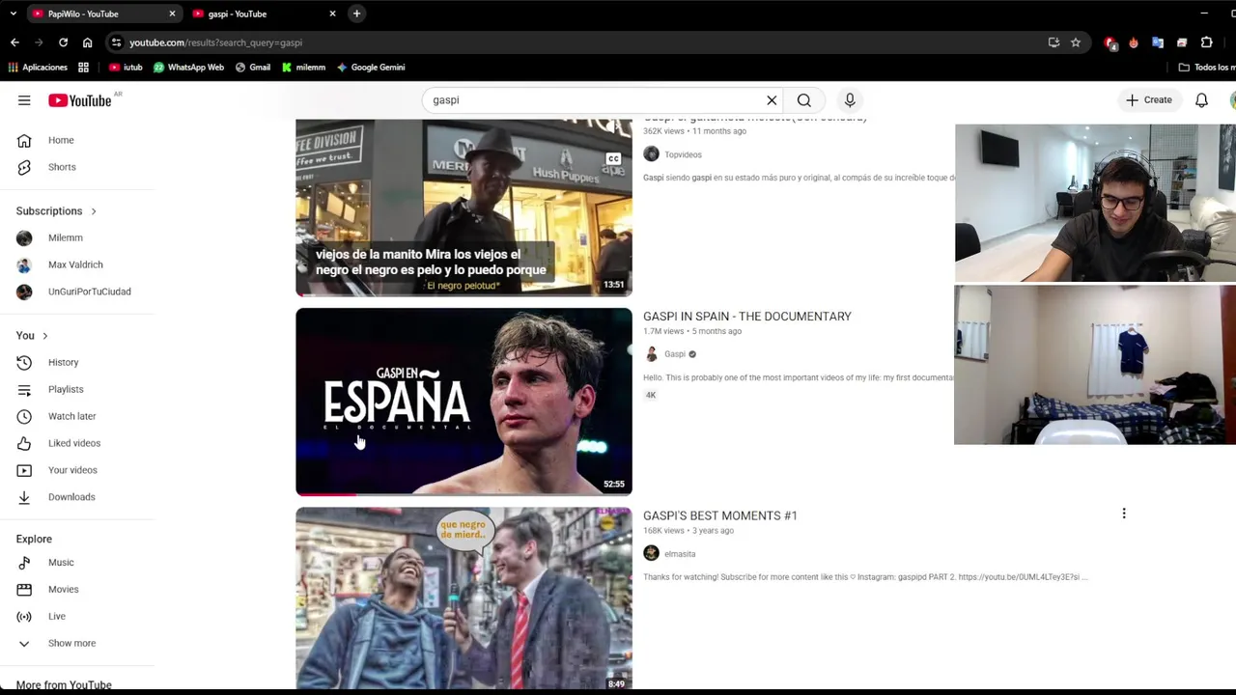Open the red extension with badge 4
Image resolution: width=1236 pixels, height=695 pixels.
(x=1110, y=42)
